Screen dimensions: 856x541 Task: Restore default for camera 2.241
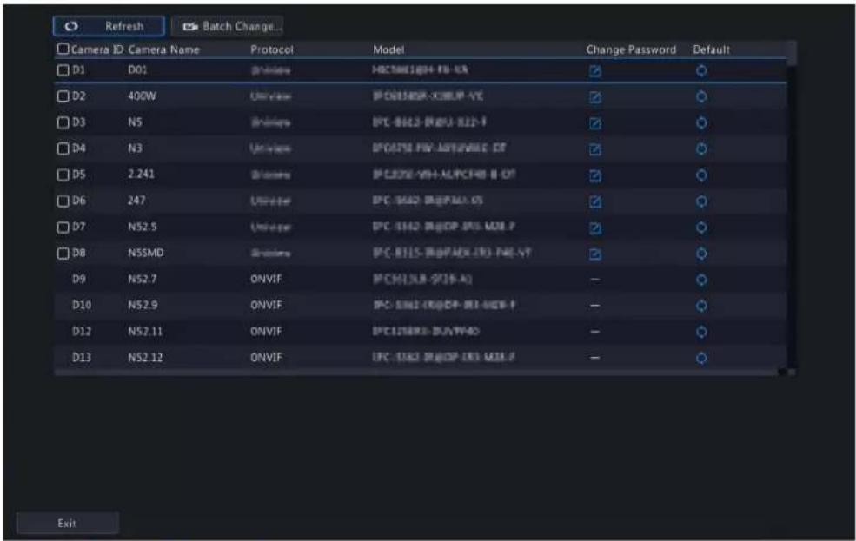pos(701,175)
